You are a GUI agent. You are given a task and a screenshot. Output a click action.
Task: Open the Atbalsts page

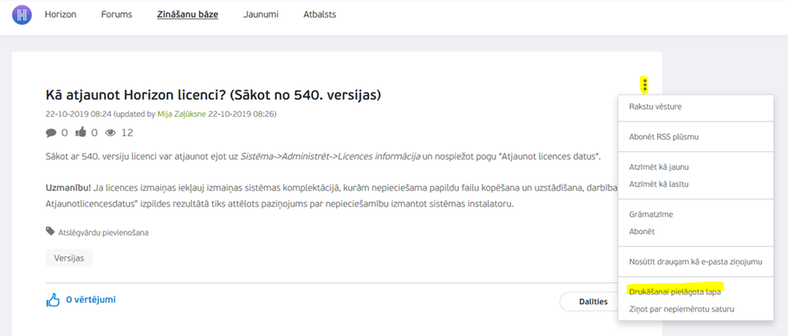319,14
